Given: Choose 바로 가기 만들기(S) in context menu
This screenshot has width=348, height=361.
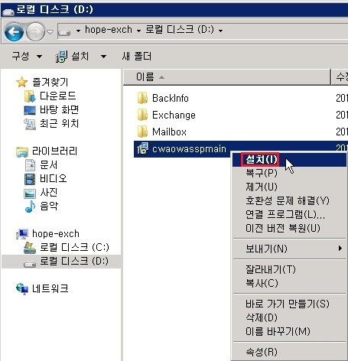Looking at the screenshot, I should tap(289, 304).
